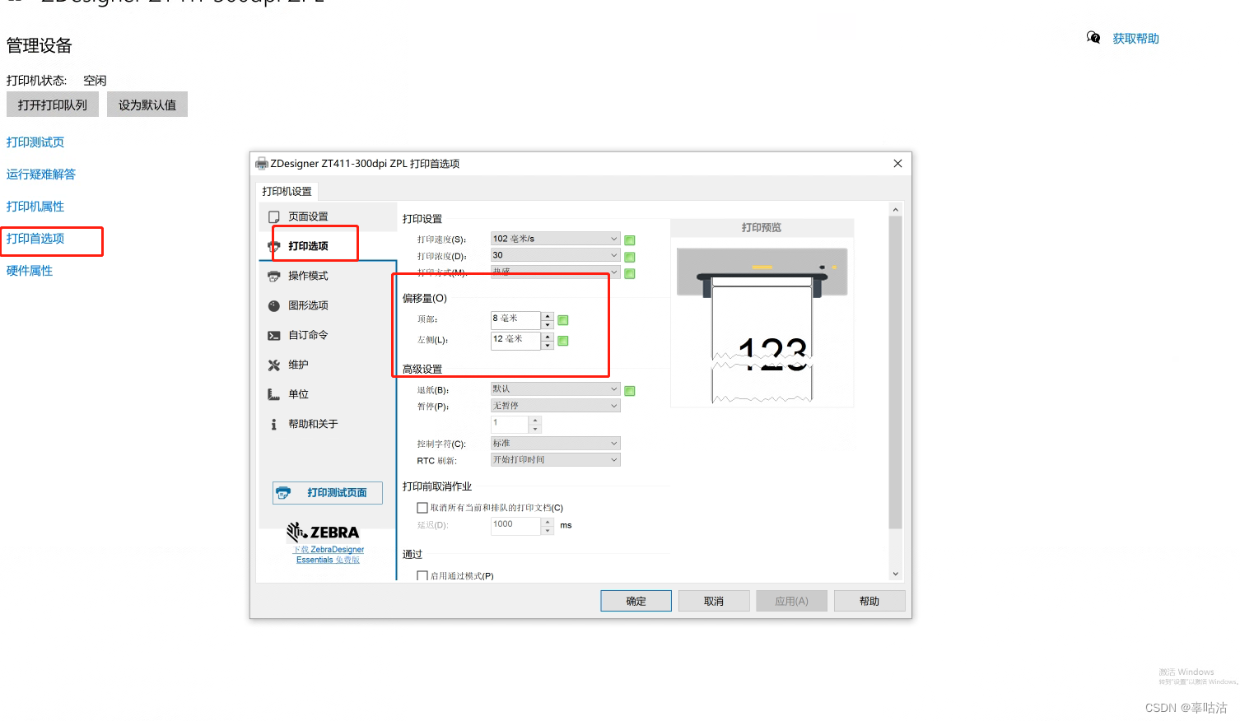Open 打印测试页 link

pyautogui.click(x=35, y=142)
